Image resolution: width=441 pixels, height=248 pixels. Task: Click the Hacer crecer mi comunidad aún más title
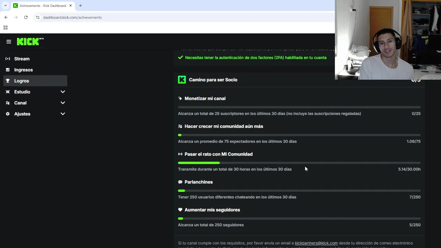pos(224,126)
